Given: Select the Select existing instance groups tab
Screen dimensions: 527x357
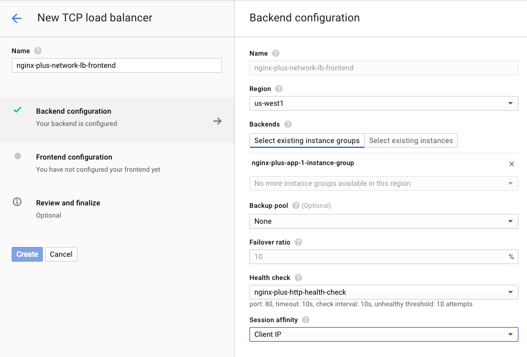Looking at the screenshot, I should pos(307,140).
